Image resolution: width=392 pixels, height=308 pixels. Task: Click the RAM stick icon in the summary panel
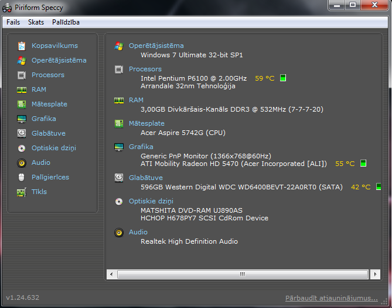(119, 101)
